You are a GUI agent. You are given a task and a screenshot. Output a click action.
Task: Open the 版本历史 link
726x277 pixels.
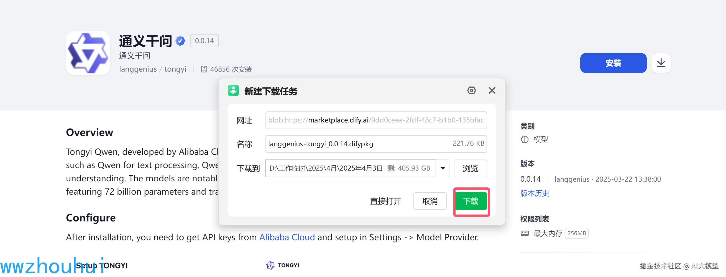pyautogui.click(x=534, y=193)
